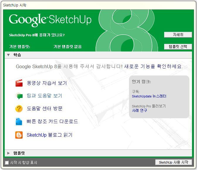Open the 동영상 자습서 보기 link
Screen dimensions: 197x170
47,83
